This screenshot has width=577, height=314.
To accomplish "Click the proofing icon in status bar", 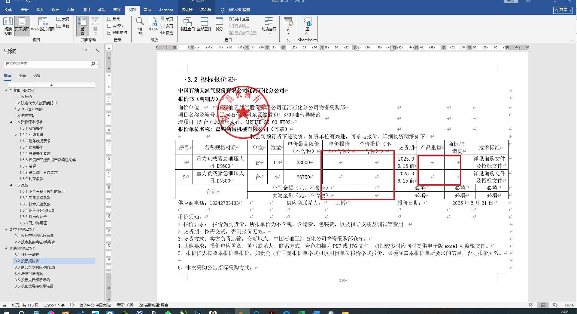I will coord(72,305).
